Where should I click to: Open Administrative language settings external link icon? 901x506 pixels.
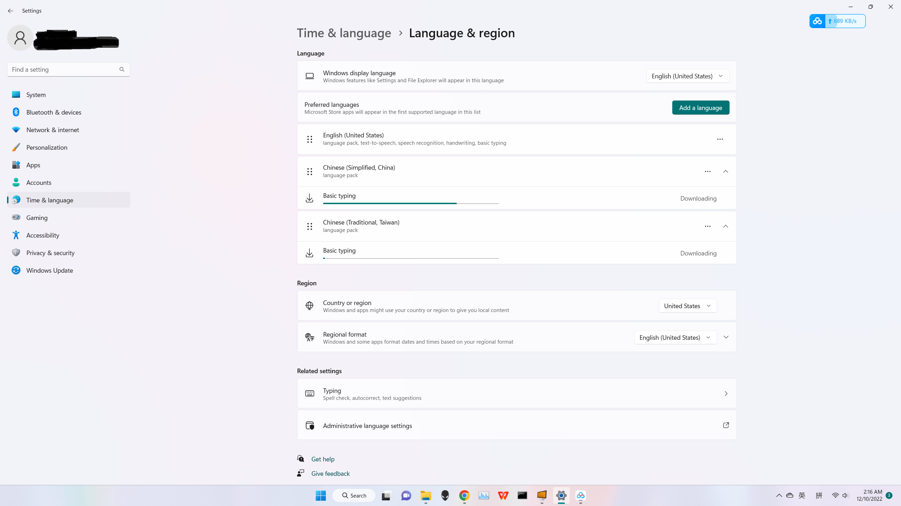[726, 425]
